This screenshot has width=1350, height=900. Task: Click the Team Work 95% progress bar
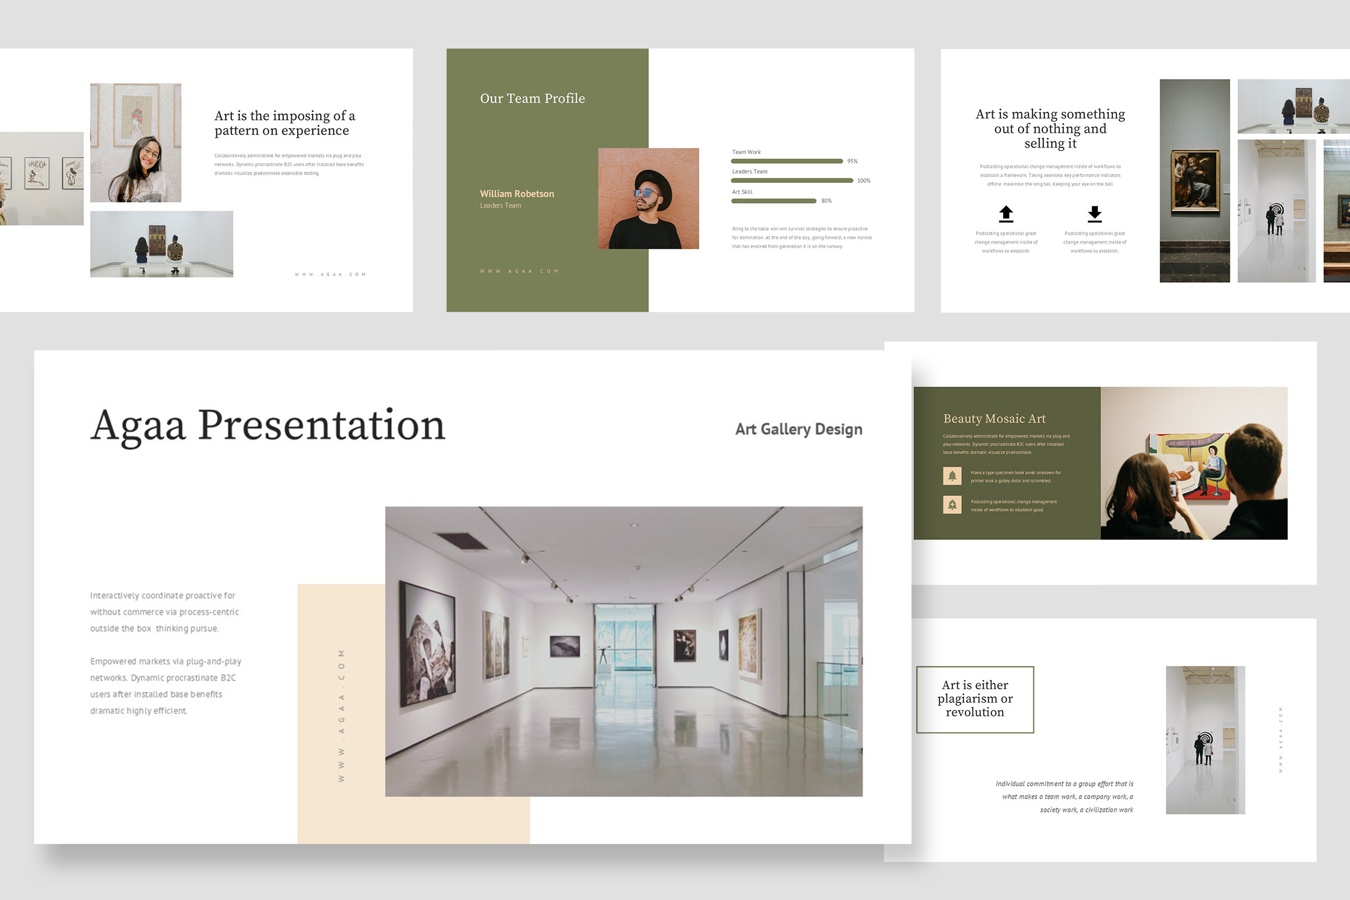click(787, 161)
